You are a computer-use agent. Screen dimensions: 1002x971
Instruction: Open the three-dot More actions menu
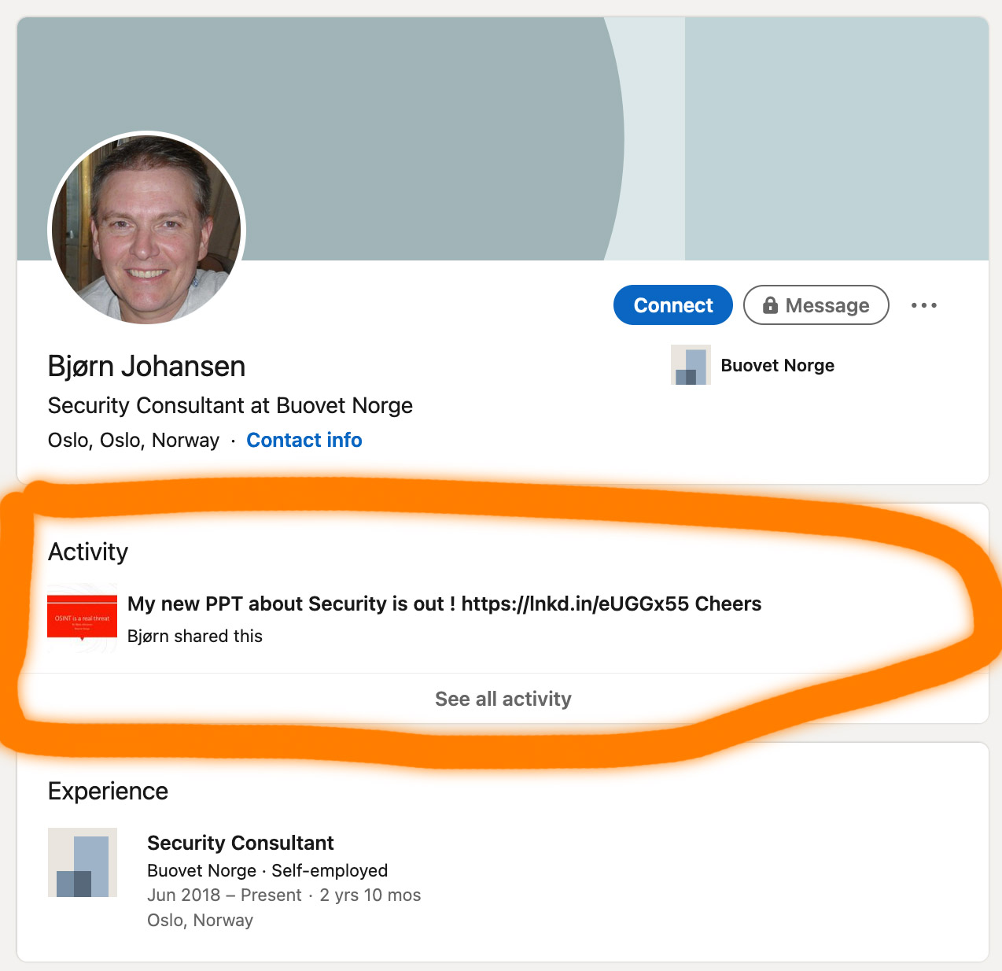coord(923,305)
